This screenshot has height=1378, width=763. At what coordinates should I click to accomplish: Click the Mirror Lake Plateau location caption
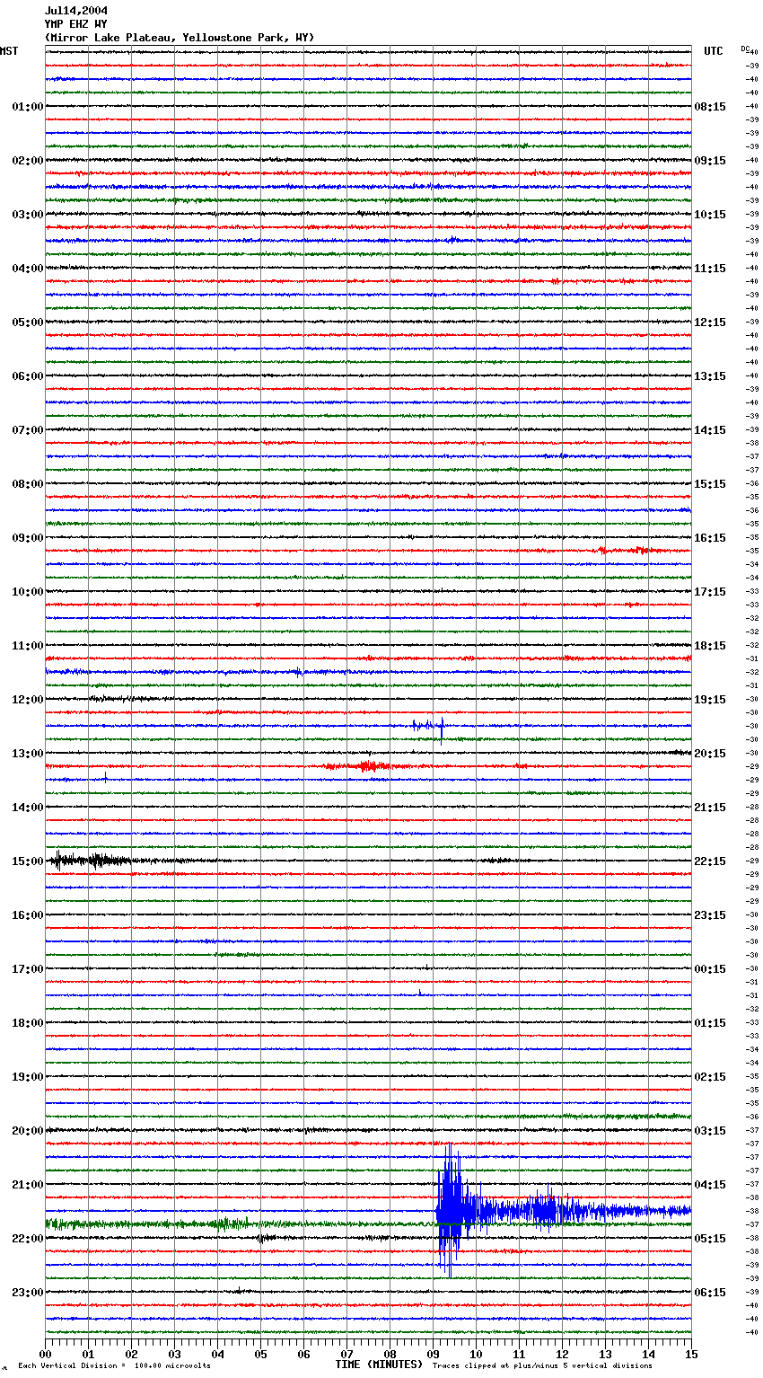[180, 38]
